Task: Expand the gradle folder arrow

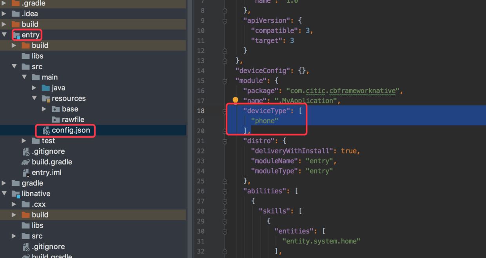Action: [4, 183]
